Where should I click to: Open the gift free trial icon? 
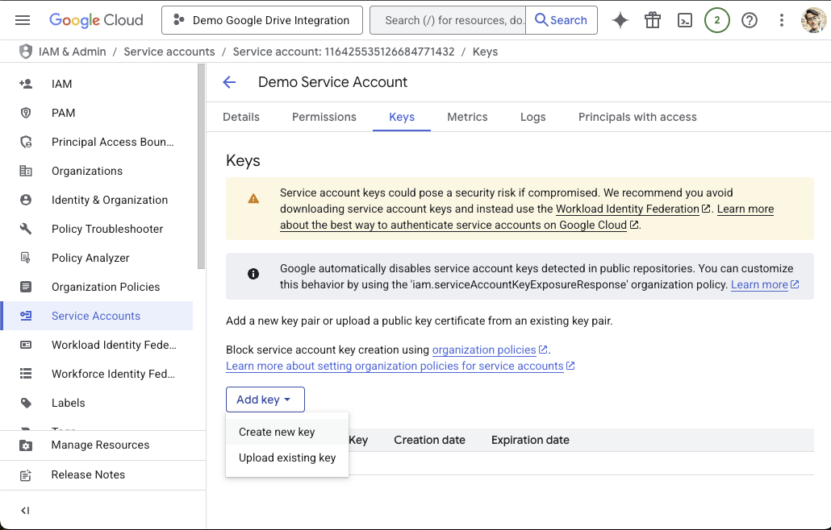tap(653, 20)
